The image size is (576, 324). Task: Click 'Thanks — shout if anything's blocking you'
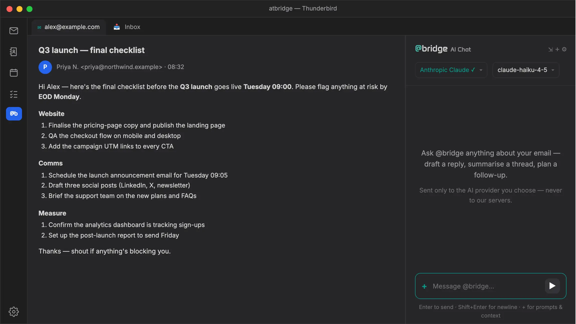[104, 251]
